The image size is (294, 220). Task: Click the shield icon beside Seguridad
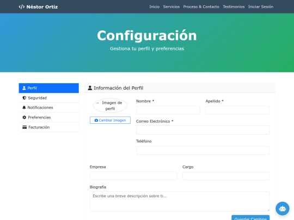coord(24,98)
